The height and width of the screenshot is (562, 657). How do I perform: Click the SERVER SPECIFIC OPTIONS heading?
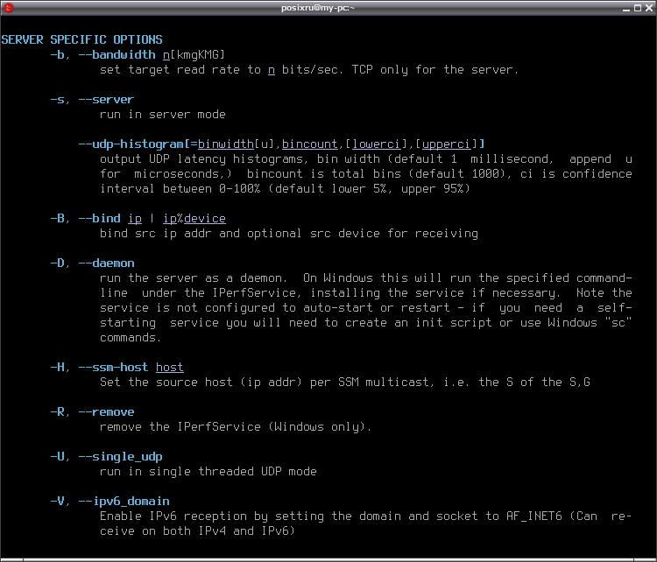pos(81,39)
